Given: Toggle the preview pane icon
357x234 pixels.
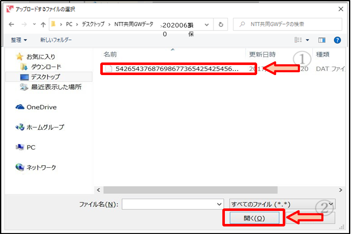Looking at the screenshot, I should (322, 40).
